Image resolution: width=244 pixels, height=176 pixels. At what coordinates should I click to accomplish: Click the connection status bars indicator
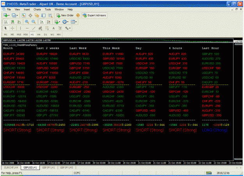tap(209, 173)
